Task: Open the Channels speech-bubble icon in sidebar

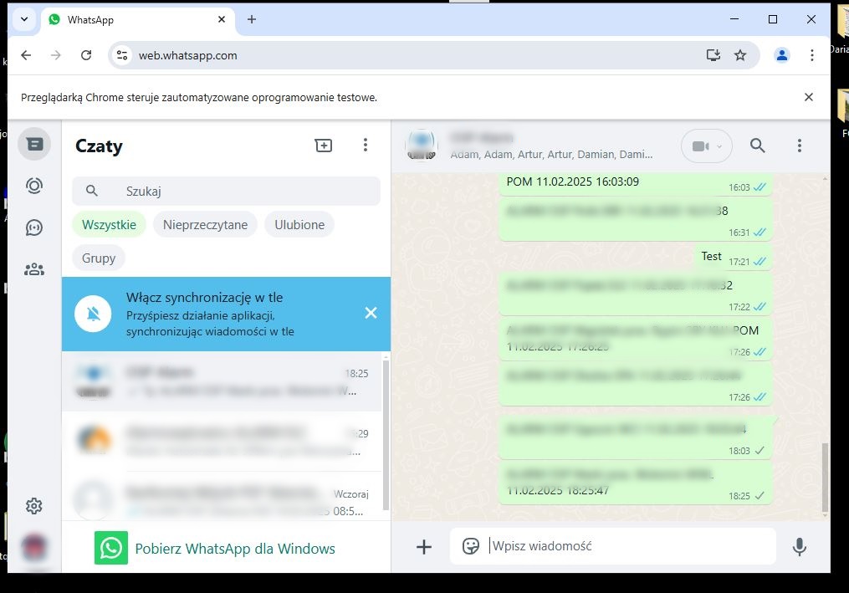Action: 34,227
